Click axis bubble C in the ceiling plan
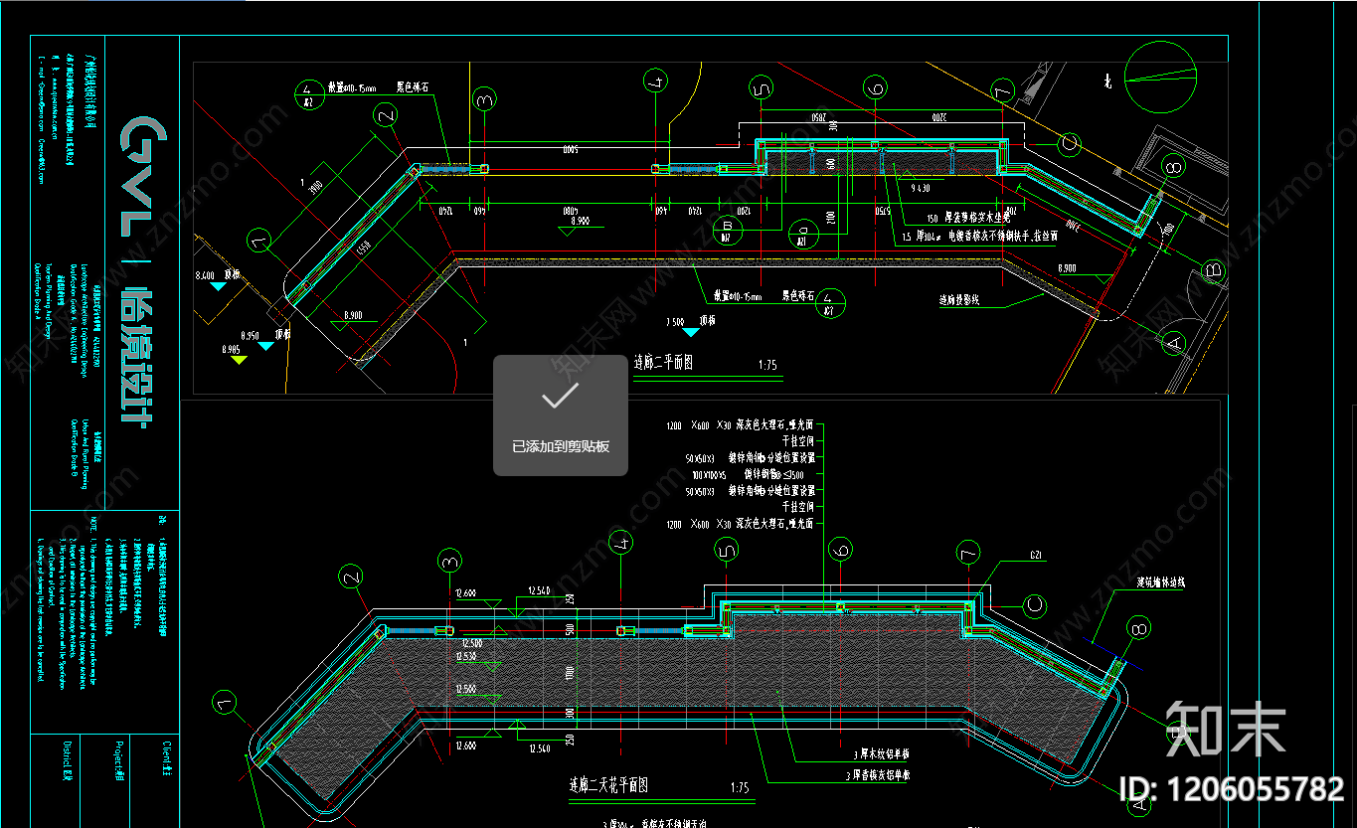 tap(1033, 604)
